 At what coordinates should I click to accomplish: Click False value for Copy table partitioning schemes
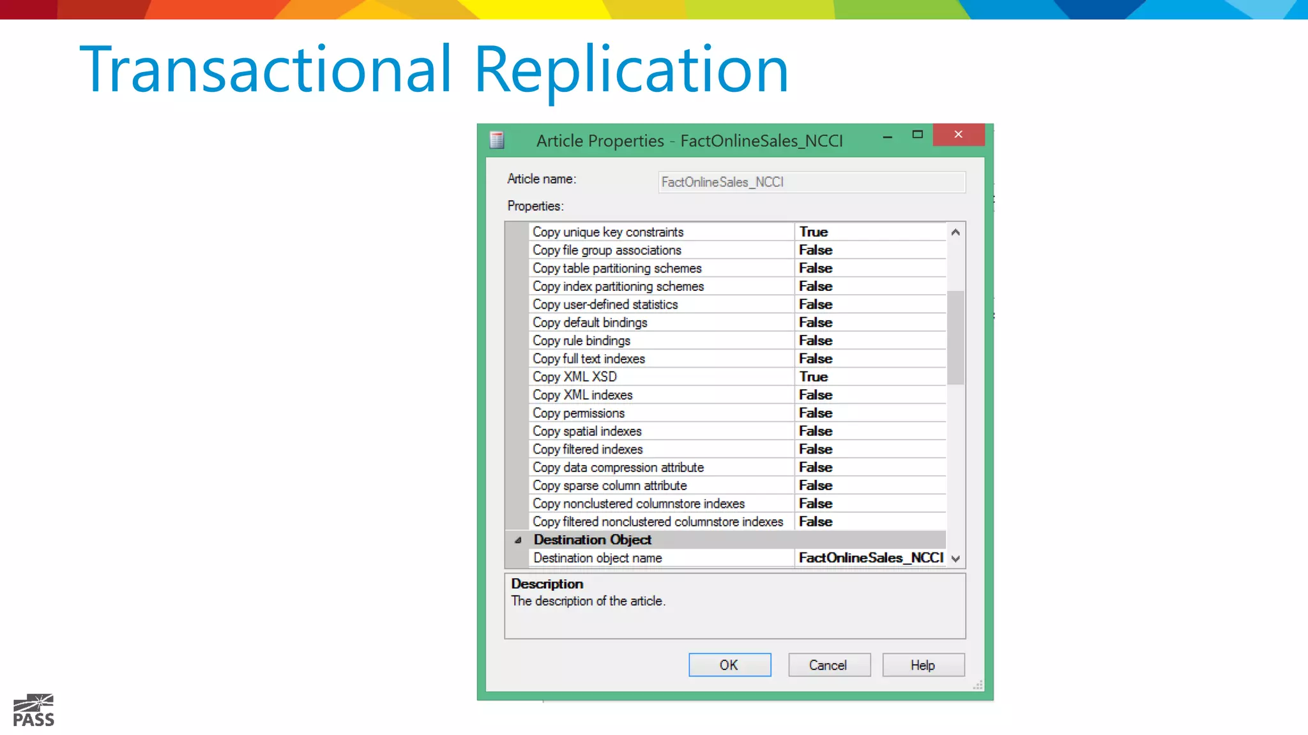click(816, 268)
